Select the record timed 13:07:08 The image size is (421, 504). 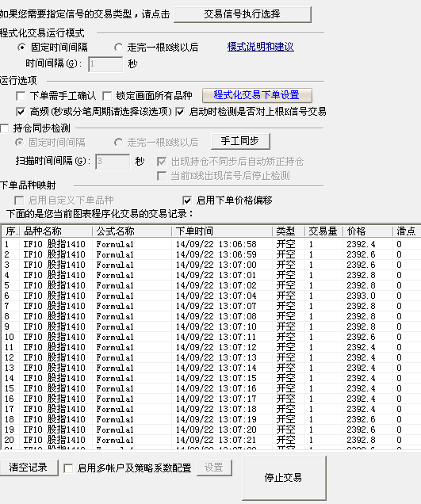coord(211,316)
